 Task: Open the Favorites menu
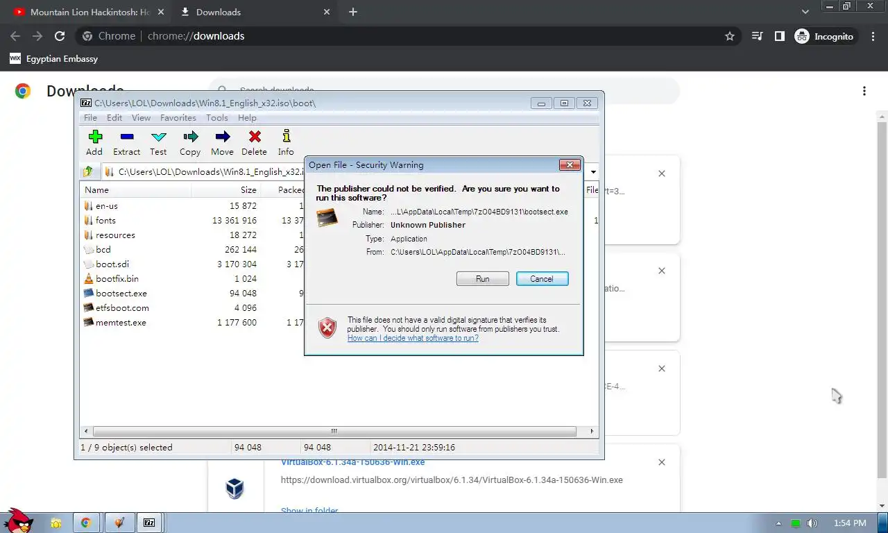pos(178,118)
